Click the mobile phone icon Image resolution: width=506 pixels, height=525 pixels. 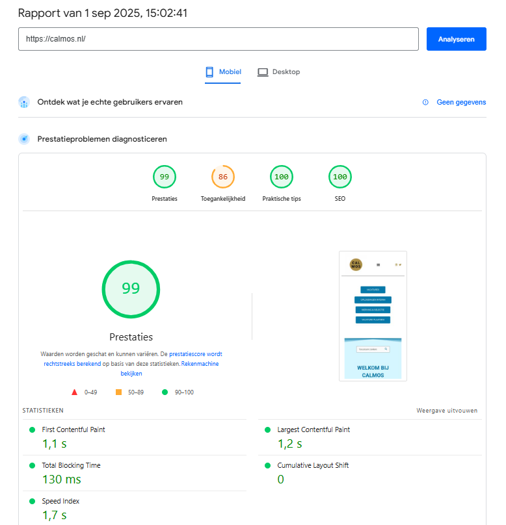coord(209,72)
